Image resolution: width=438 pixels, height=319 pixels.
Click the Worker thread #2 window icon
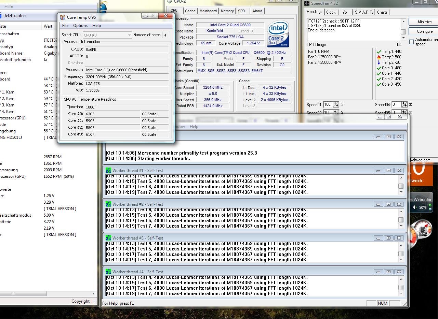tap(108, 204)
